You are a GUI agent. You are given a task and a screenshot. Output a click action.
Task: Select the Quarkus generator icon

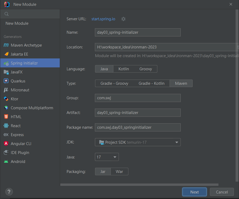point(6,81)
